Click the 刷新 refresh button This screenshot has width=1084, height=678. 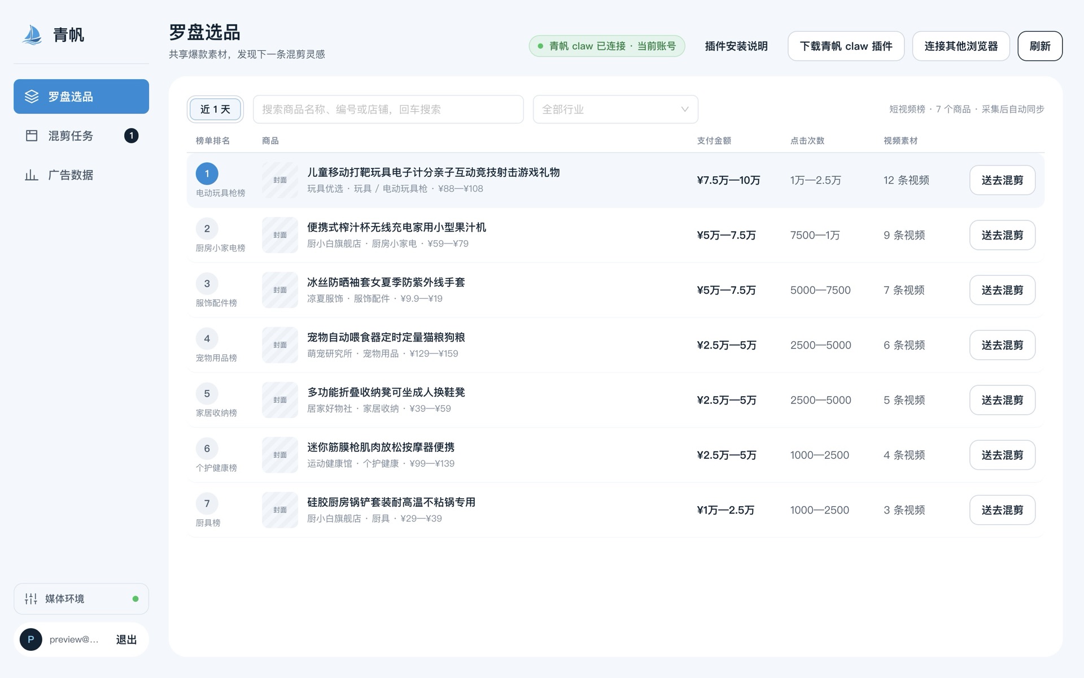coord(1040,46)
